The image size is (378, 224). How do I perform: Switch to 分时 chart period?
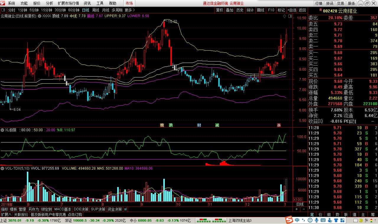coord(12,10)
